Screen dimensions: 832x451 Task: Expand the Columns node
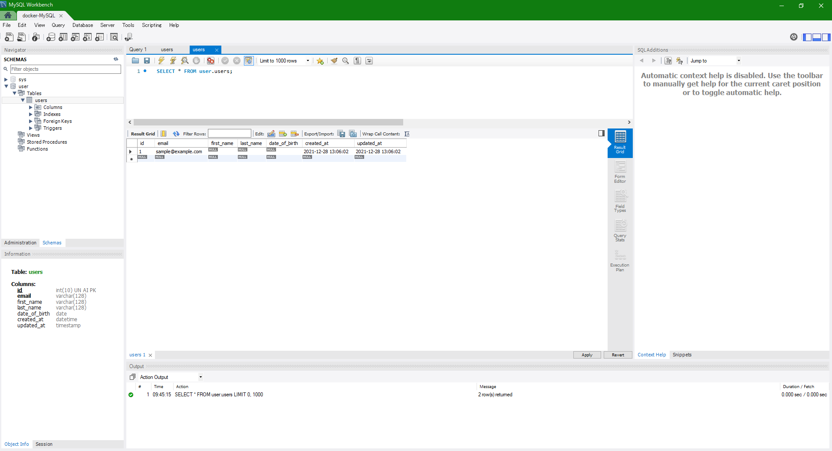(31, 107)
